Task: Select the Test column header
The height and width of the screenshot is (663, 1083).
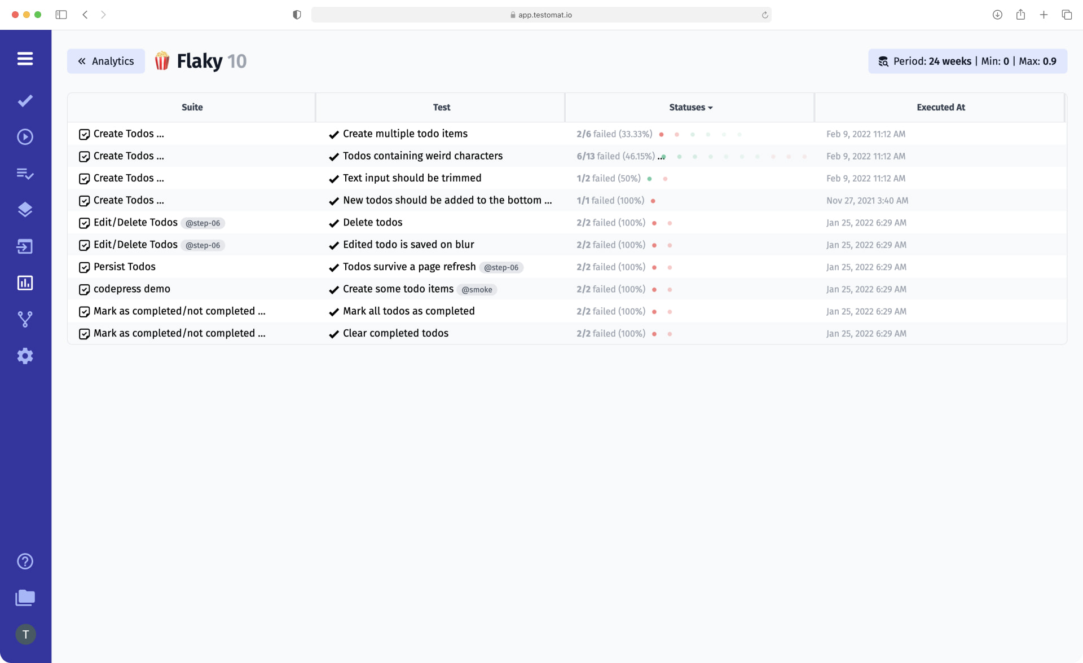Action: 441,107
